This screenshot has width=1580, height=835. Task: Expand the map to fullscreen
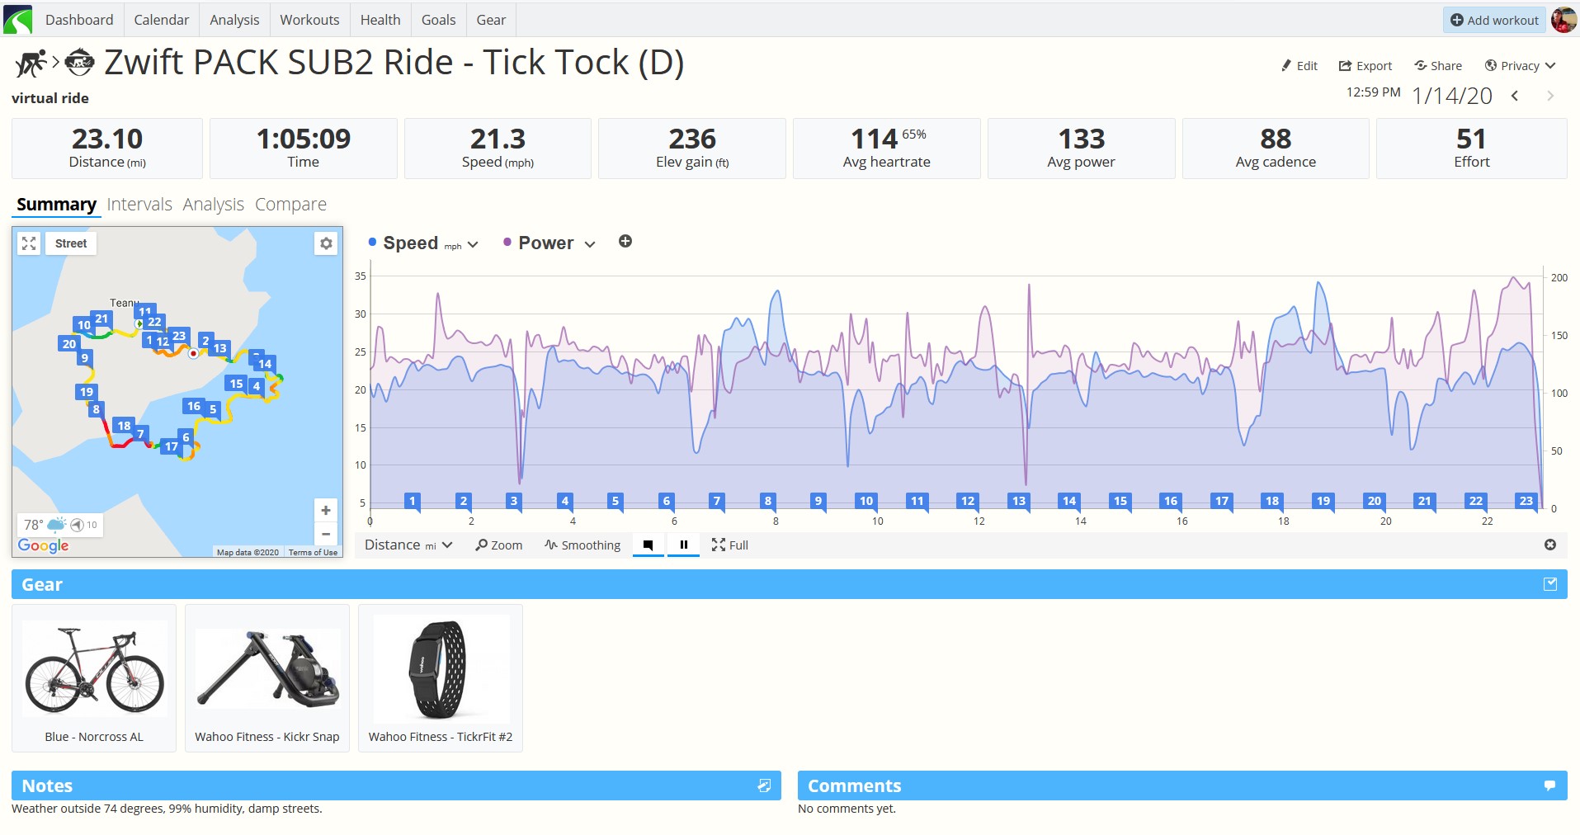point(29,243)
